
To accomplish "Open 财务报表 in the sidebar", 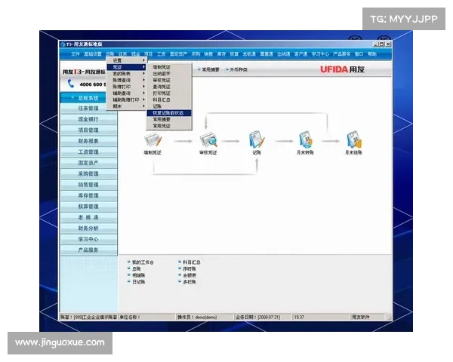I will pyautogui.click(x=88, y=141).
